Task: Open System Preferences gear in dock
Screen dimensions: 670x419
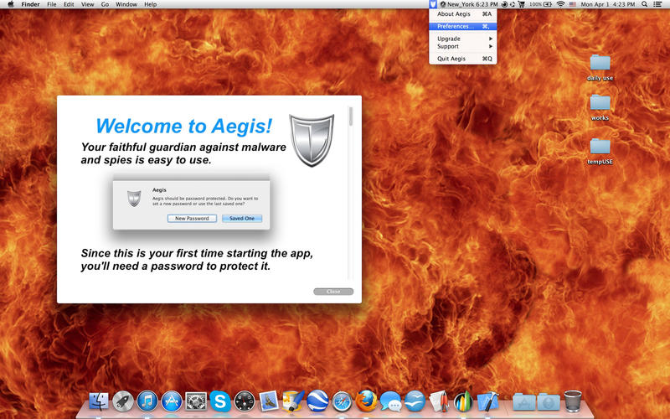Action: [196, 401]
